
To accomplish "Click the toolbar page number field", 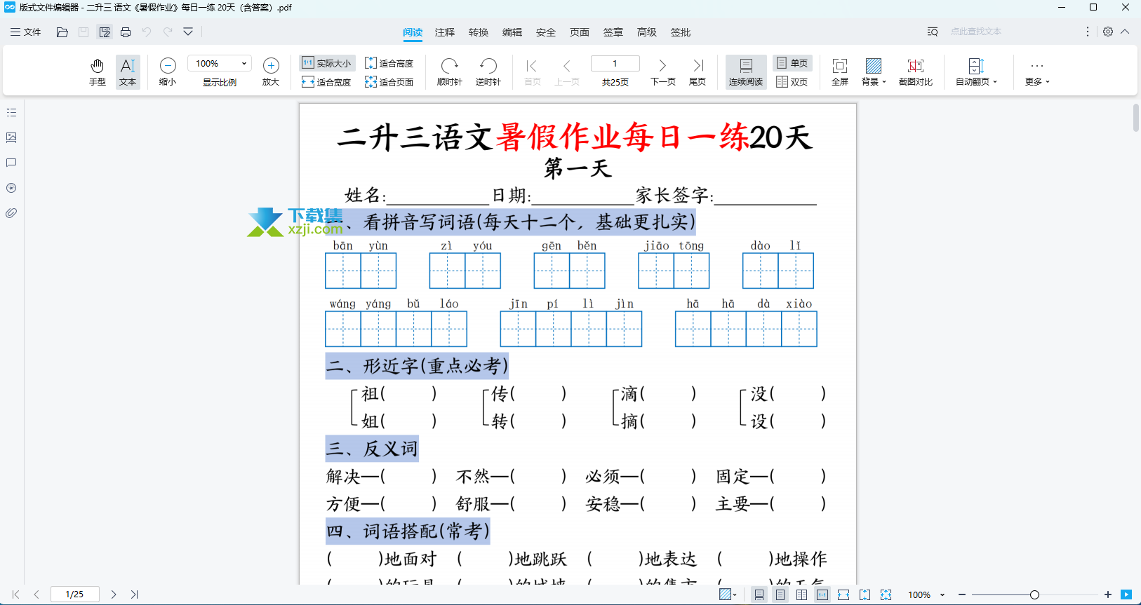I will click(x=615, y=63).
